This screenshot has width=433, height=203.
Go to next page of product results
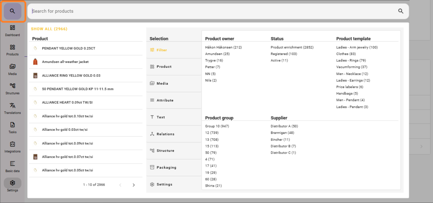(134, 185)
